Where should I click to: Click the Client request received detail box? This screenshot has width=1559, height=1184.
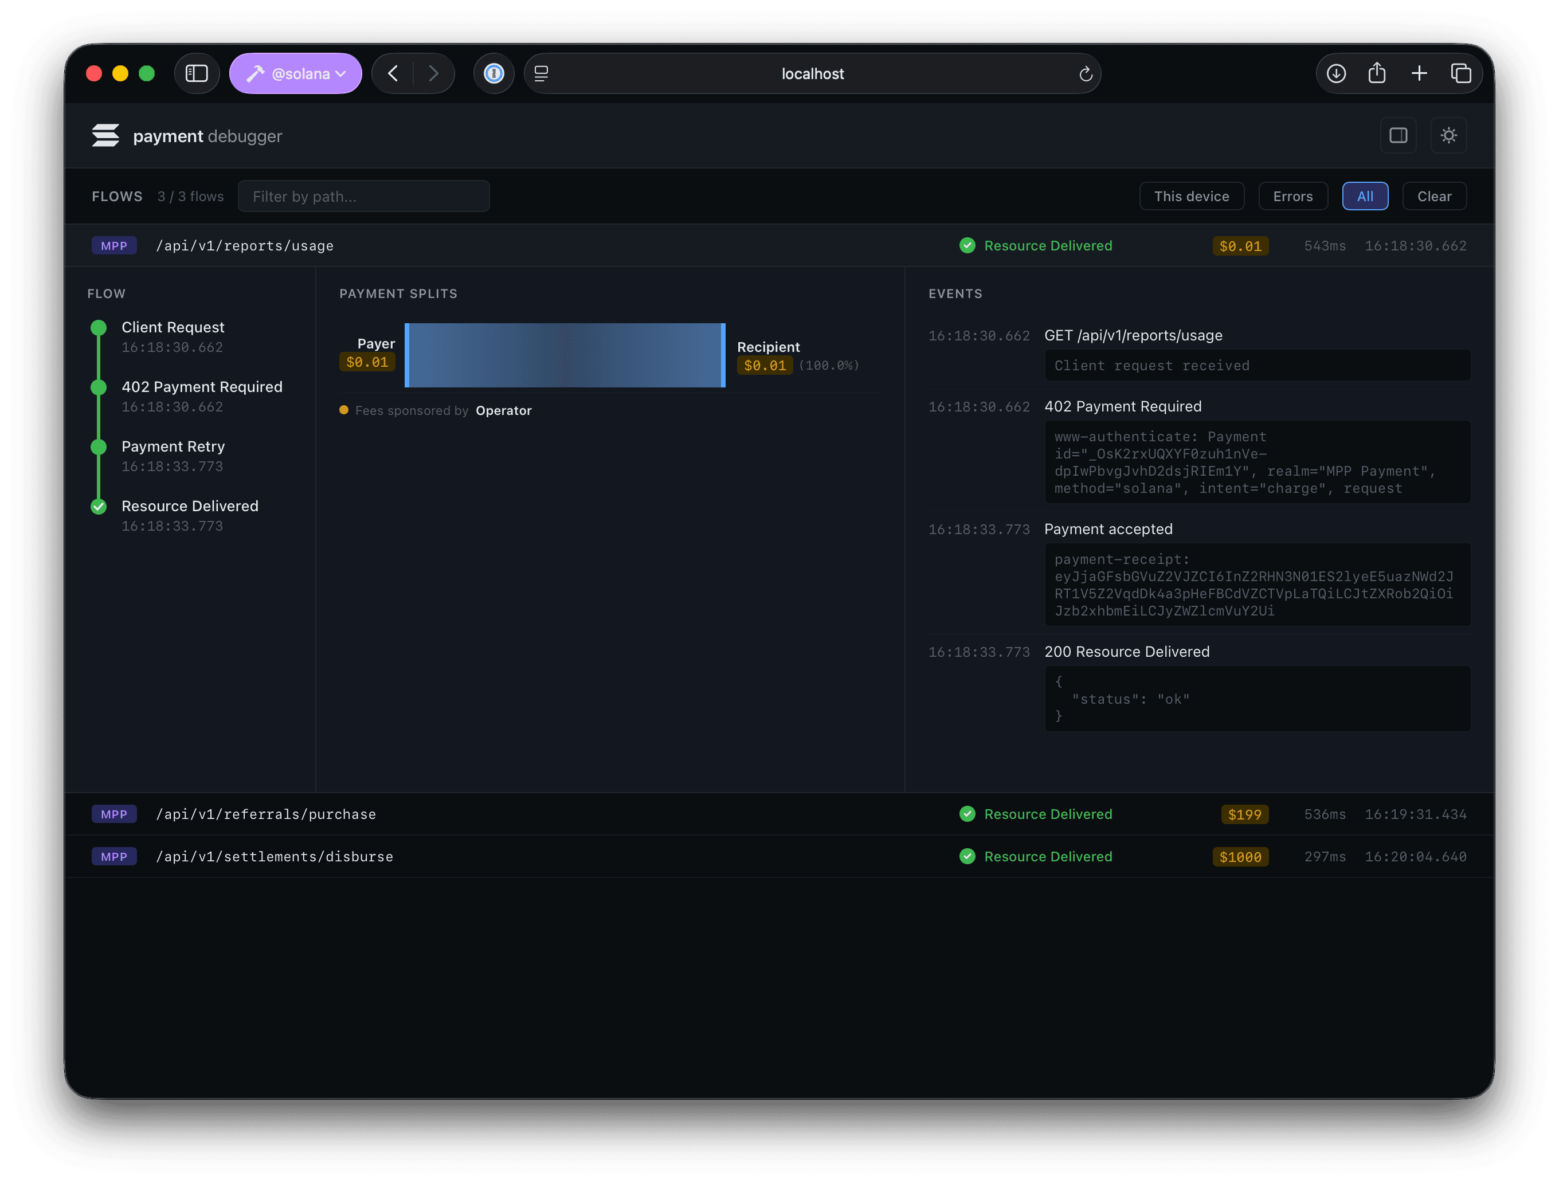pos(1258,366)
